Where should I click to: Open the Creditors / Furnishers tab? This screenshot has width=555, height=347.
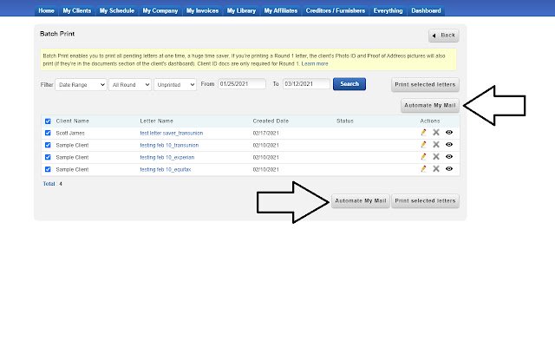click(336, 10)
